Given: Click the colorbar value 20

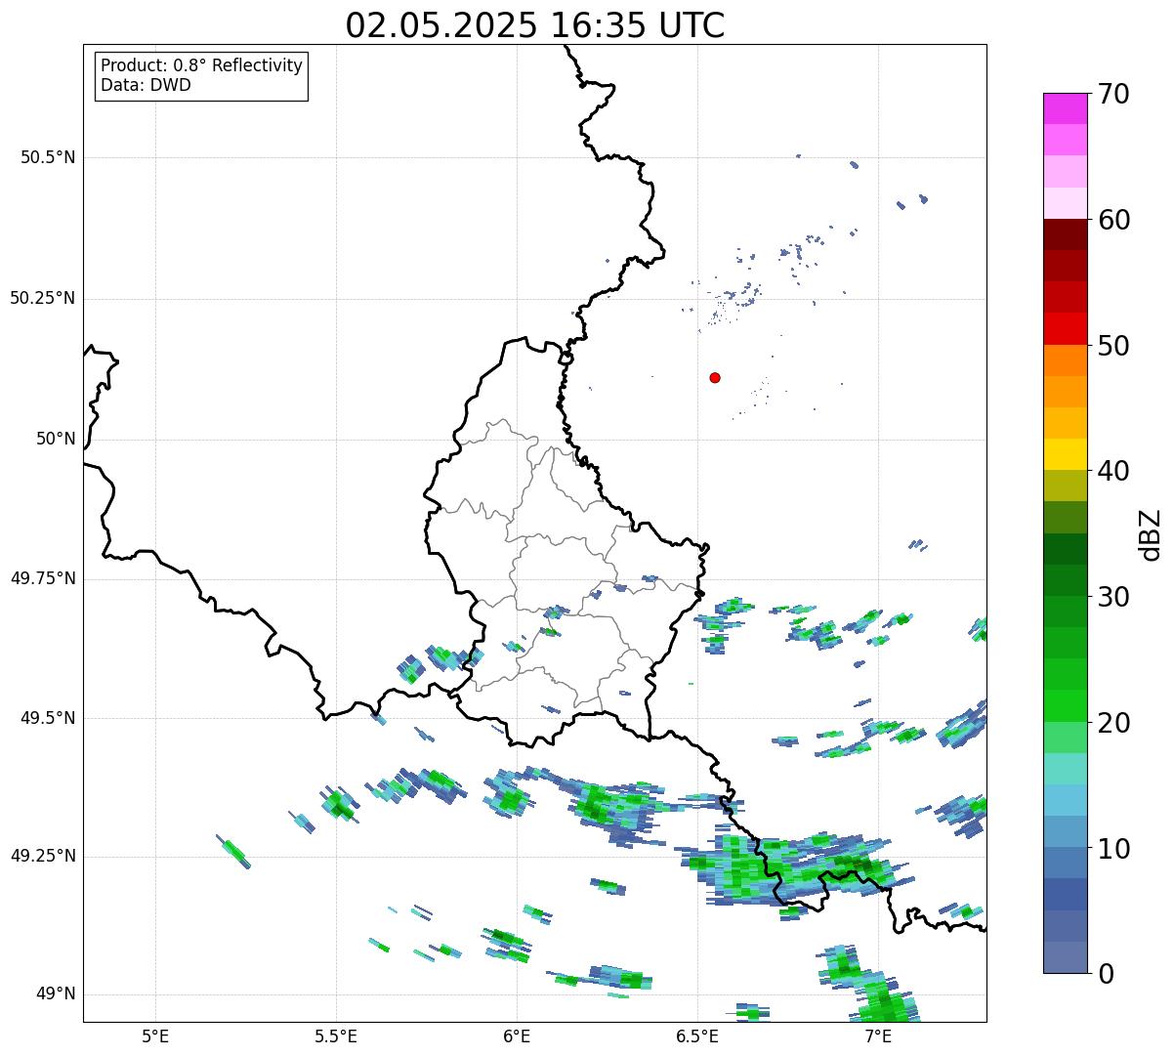Looking at the screenshot, I should pyautogui.click(x=1113, y=723).
